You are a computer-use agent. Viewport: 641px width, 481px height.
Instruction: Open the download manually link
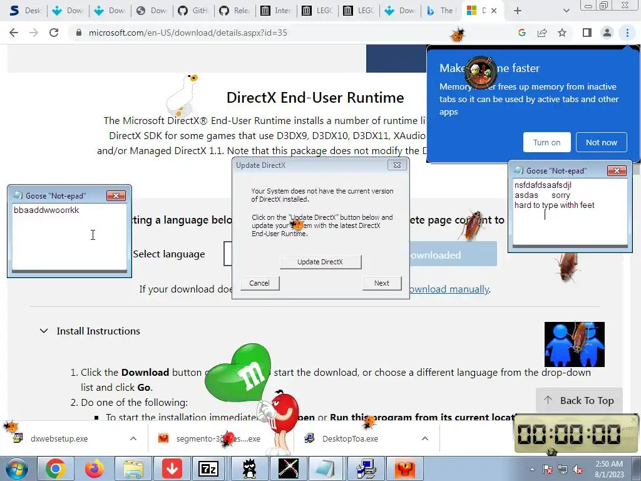(449, 289)
